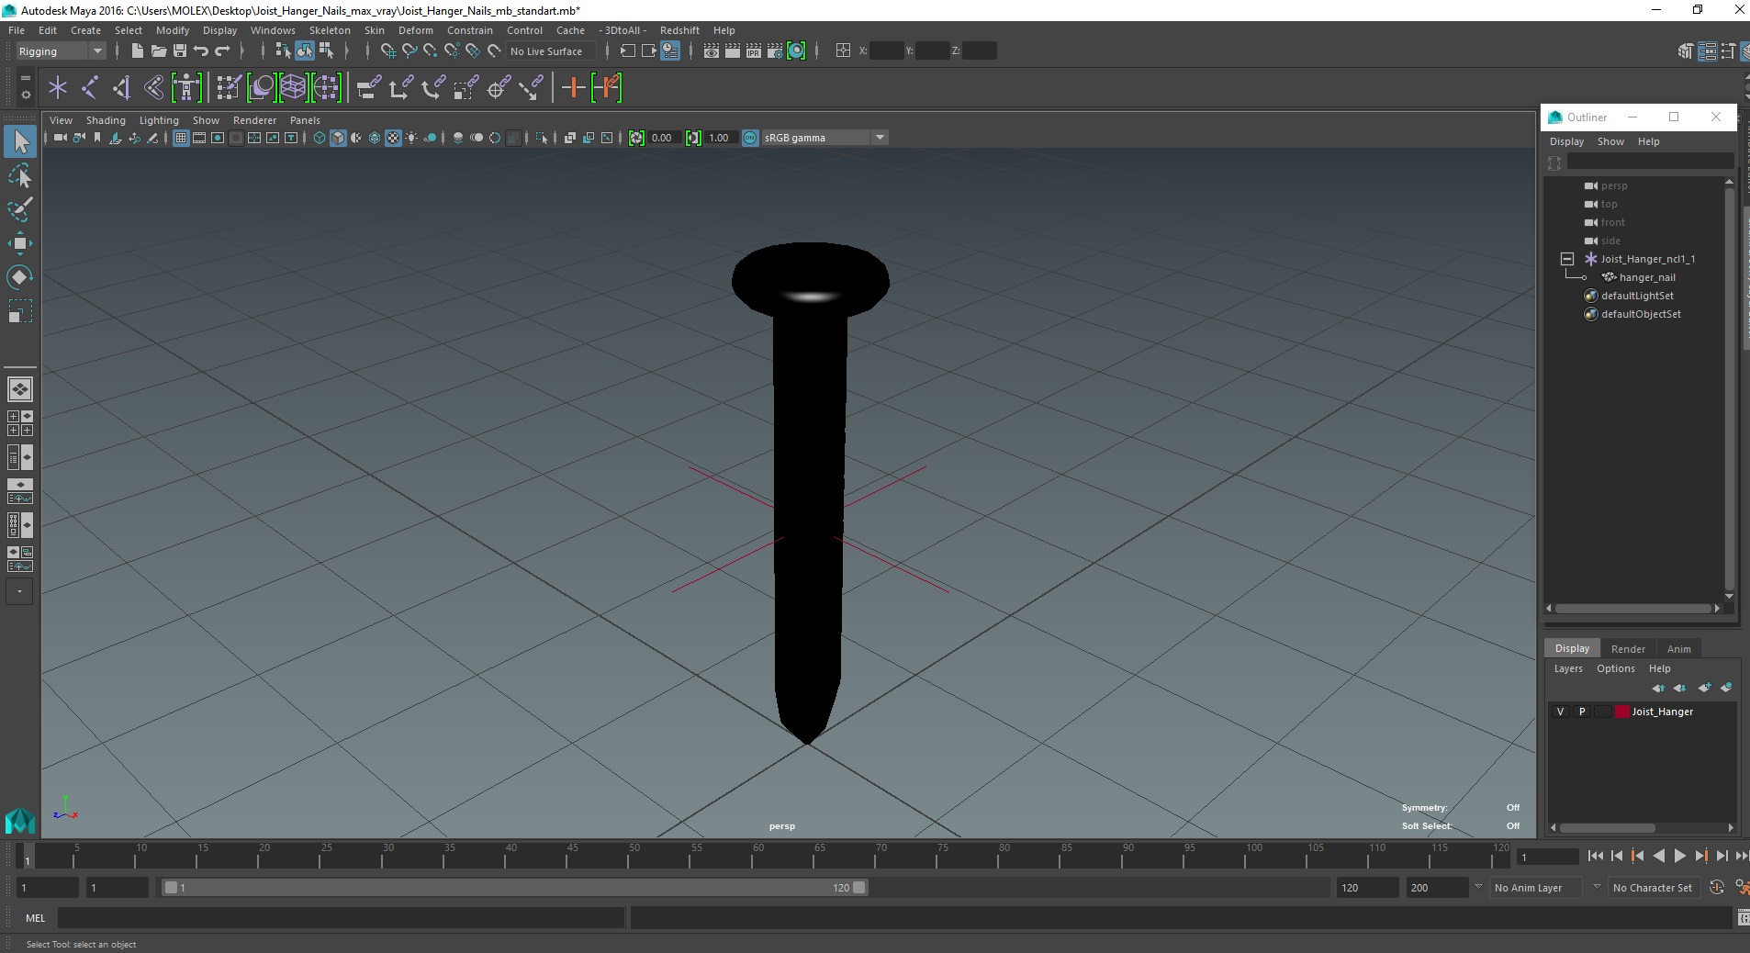Select defaultLightSet in Outliner

pyautogui.click(x=1637, y=296)
